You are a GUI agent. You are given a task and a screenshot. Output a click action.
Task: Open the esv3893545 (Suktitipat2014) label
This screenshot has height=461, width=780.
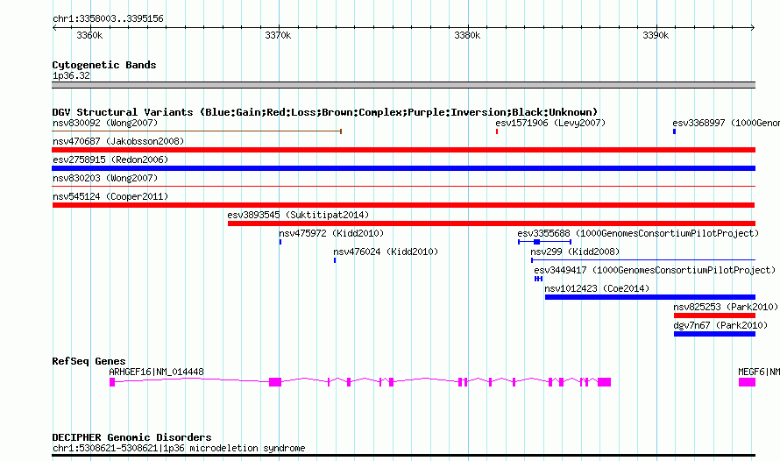298,215
